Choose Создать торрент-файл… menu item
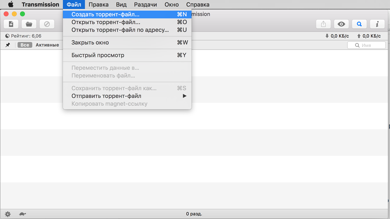This screenshot has width=390, height=219. pos(127,14)
